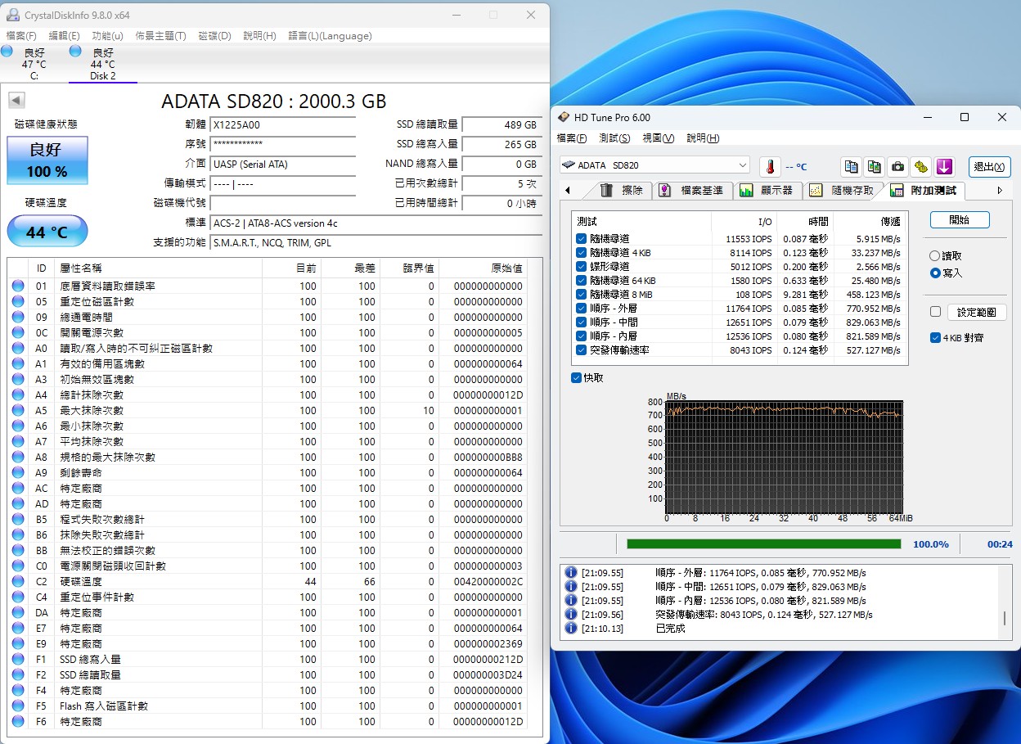Click the 退出(X) exit button
1021x744 pixels.
pos(989,166)
